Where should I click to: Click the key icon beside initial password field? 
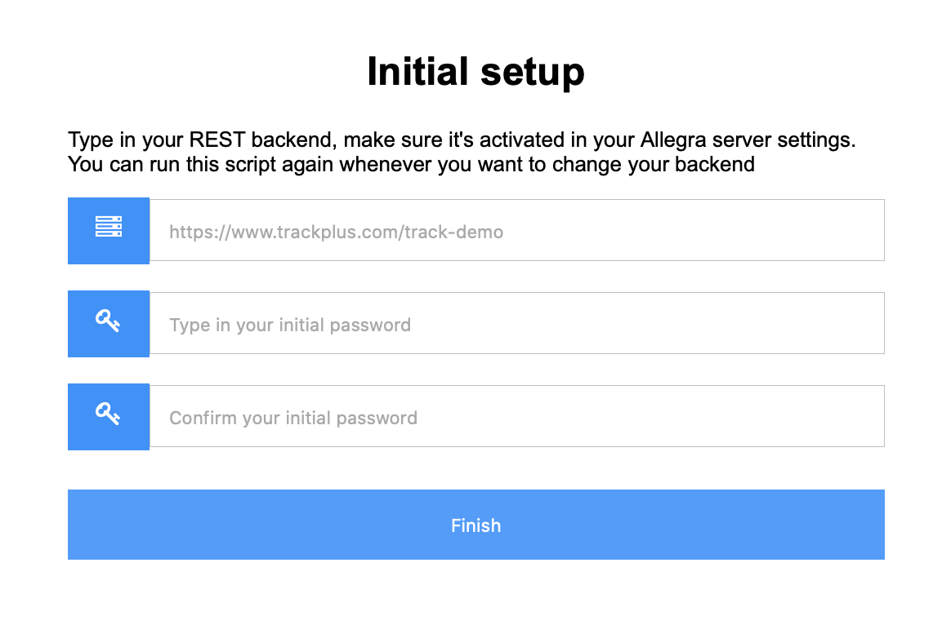click(x=108, y=321)
